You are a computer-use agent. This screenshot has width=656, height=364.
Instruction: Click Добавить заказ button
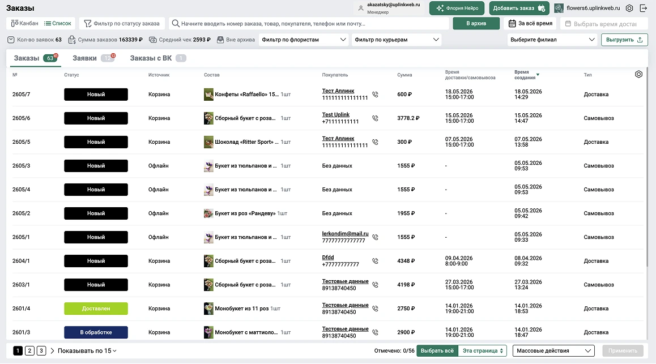tap(519, 8)
